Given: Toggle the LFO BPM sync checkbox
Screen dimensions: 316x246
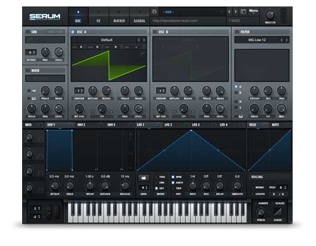Looking at the screenshot, I should coord(173,177).
